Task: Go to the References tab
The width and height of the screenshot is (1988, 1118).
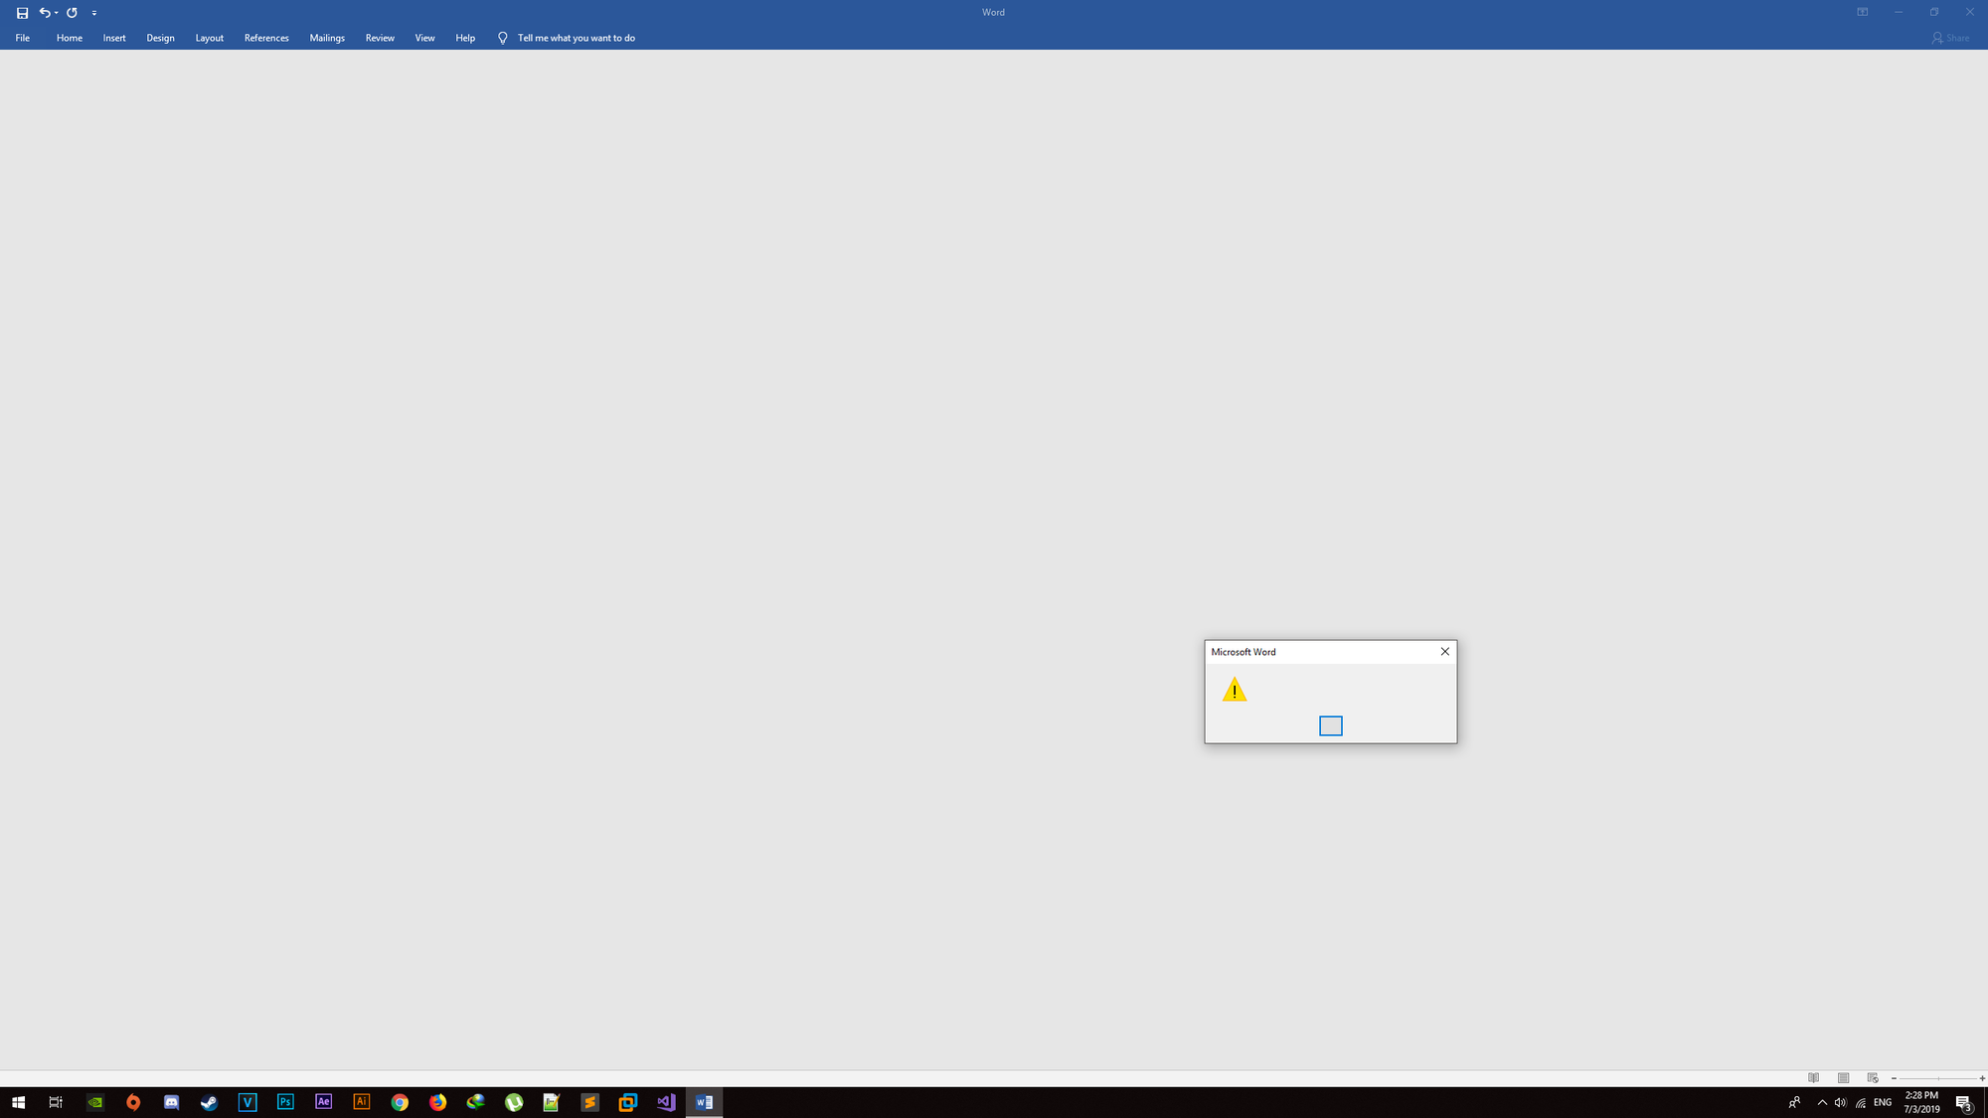Action: (x=266, y=38)
